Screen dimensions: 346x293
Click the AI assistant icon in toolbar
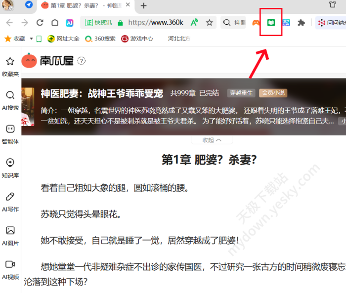tap(70, 23)
